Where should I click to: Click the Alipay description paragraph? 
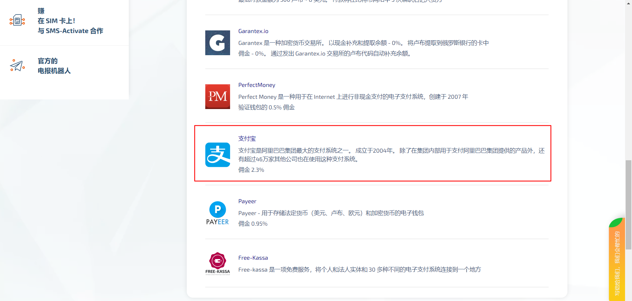tap(391, 155)
